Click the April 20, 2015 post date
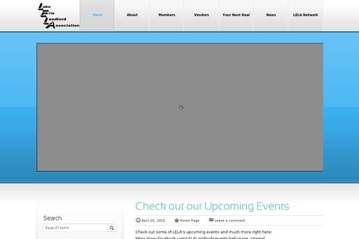 click(153, 220)
